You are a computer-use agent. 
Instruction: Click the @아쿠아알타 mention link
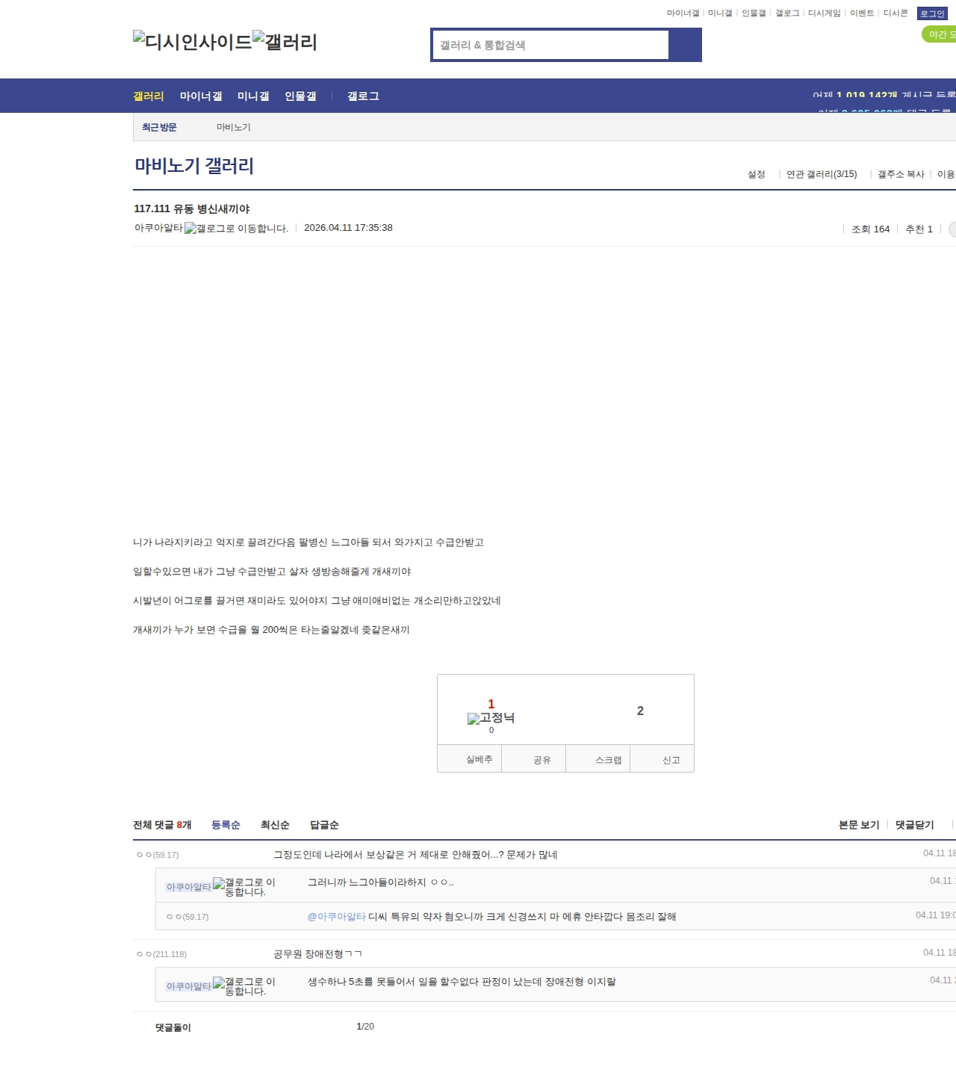click(x=337, y=917)
